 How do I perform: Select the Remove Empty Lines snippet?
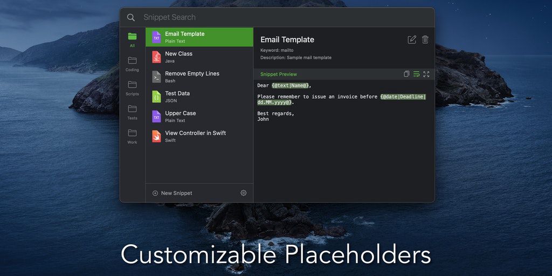point(199,77)
